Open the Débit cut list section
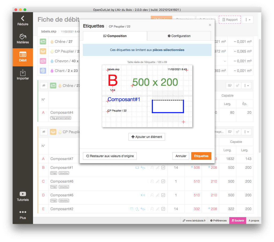This screenshot has width=274, height=242. point(23,57)
